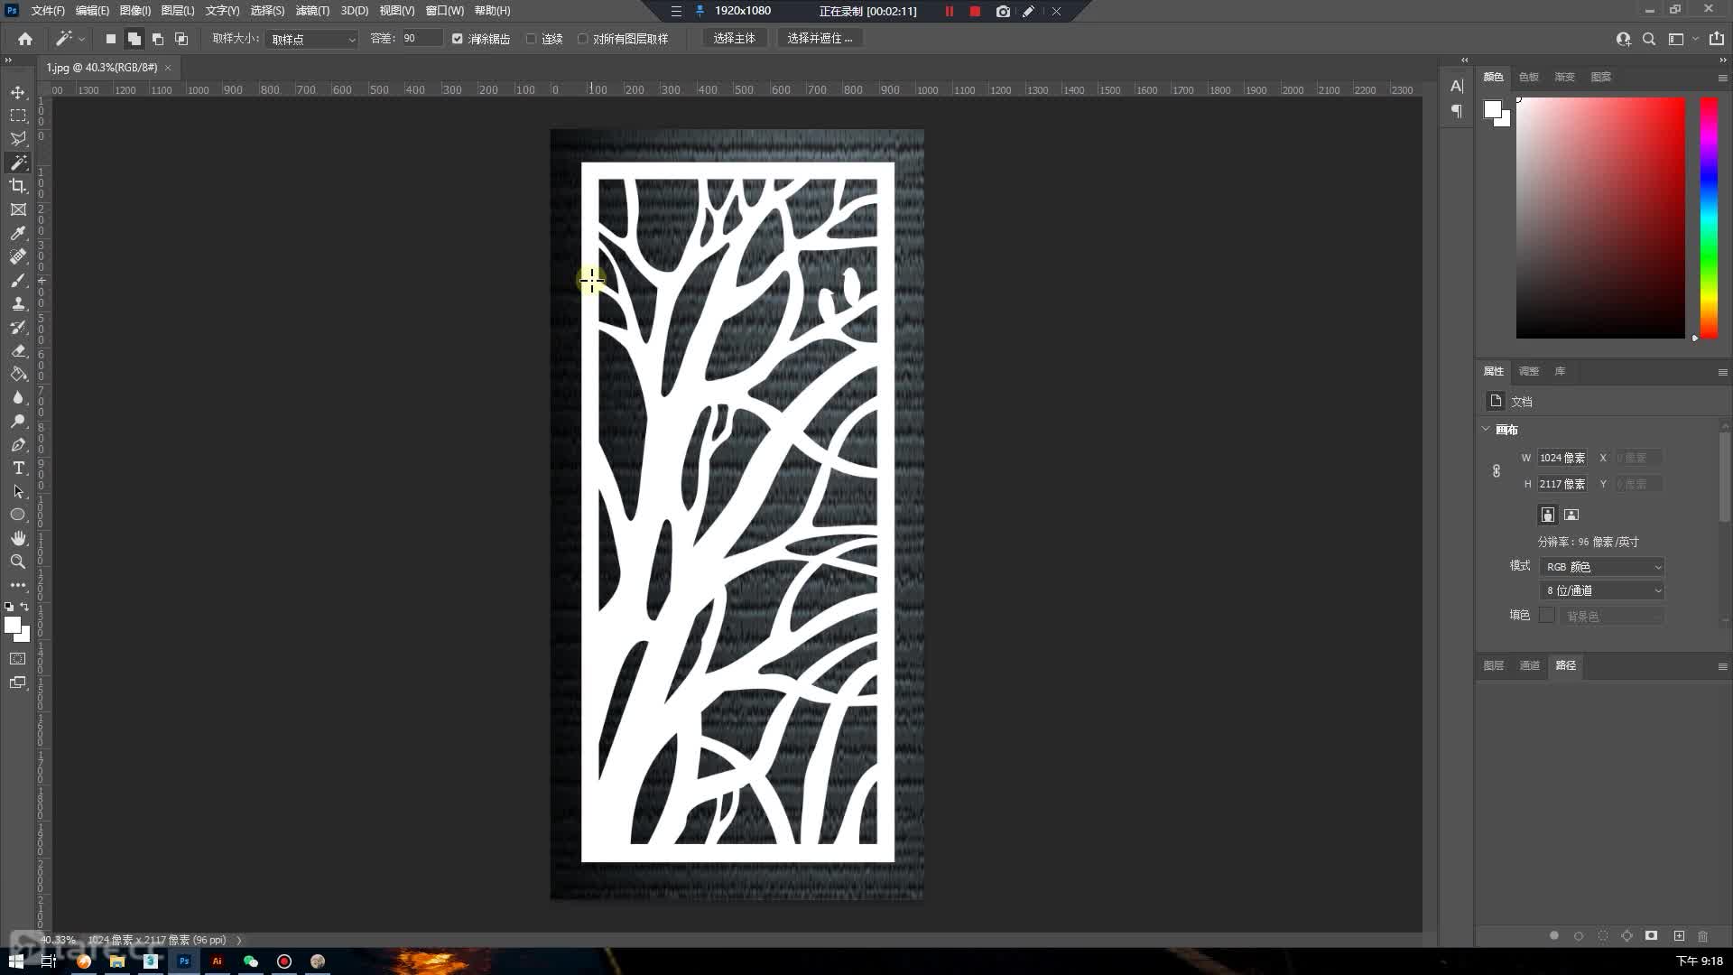The width and height of the screenshot is (1733, 975).
Task: Open the Edit Toolbar three-dots menu
Action: pyautogui.click(x=18, y=585)
